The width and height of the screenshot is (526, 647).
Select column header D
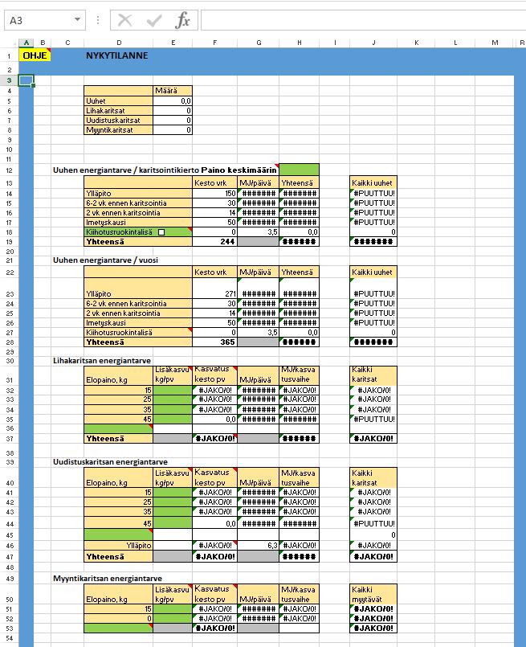[119, 43]
